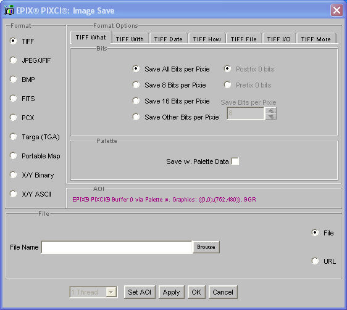Open the TIFF Date tab
Viewport: 347px width, 310px height.
pyautogui.click(x=168, y=39)
